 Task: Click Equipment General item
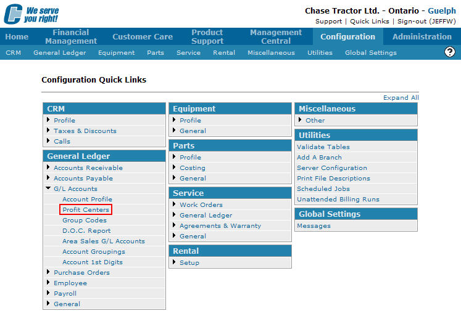tap(193, 131)
